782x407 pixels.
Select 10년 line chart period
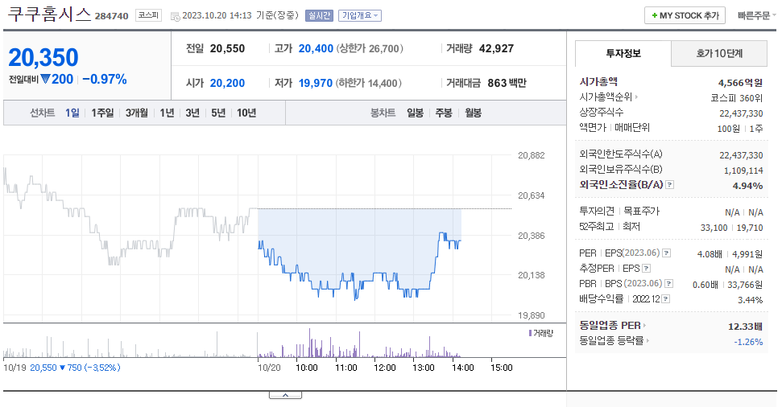(x=246, y=113)
